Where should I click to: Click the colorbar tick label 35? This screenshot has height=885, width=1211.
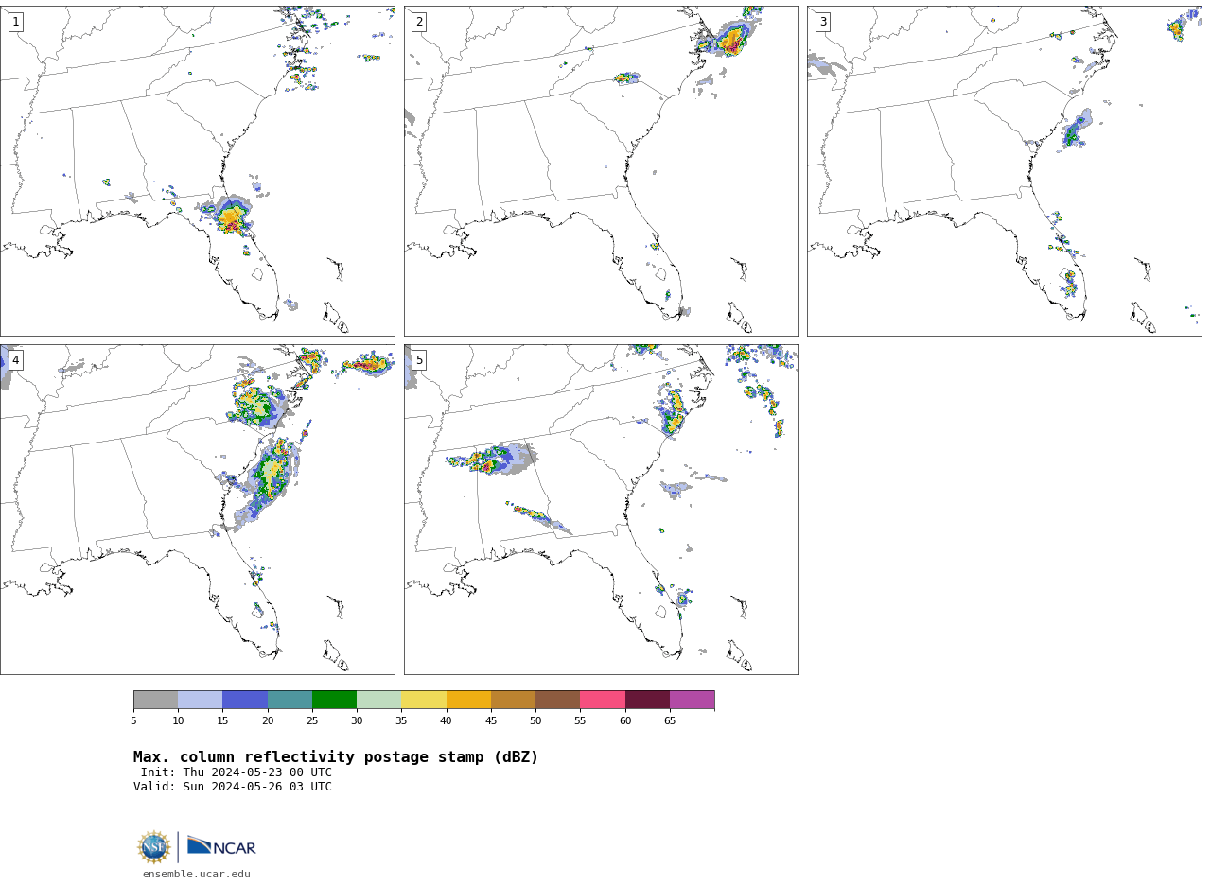(401, 721)
